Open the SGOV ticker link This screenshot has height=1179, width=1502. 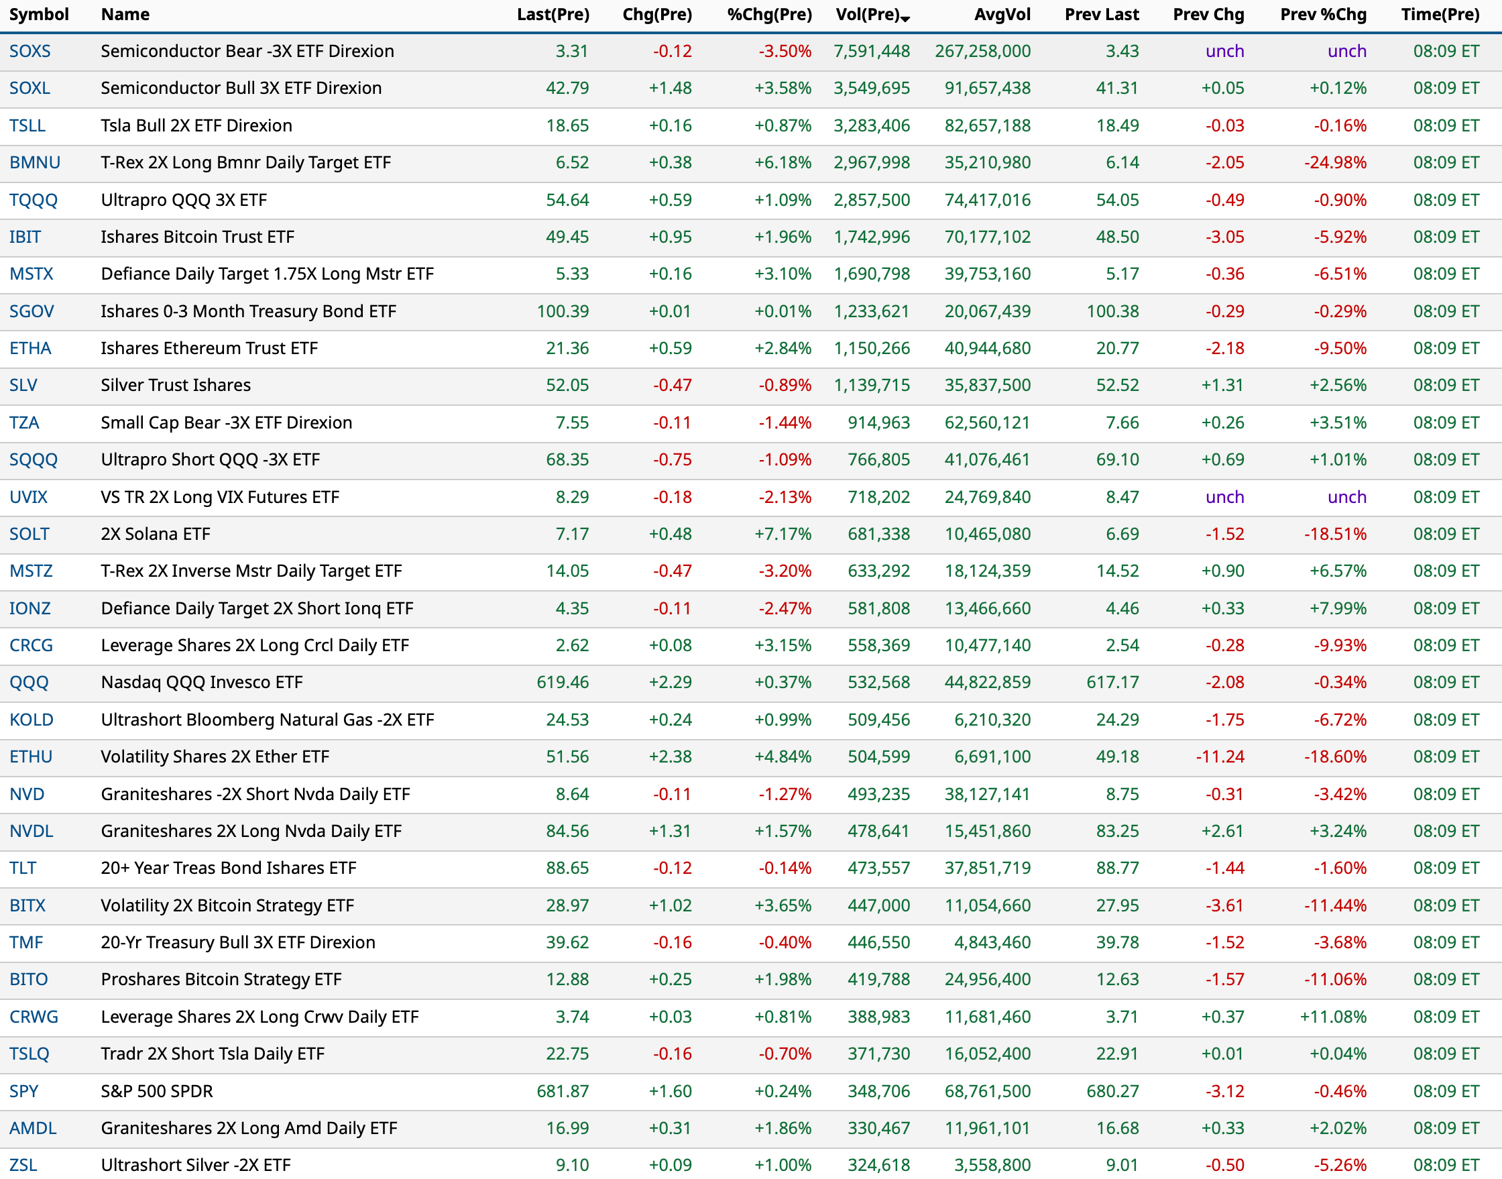[x=31, y=311]
